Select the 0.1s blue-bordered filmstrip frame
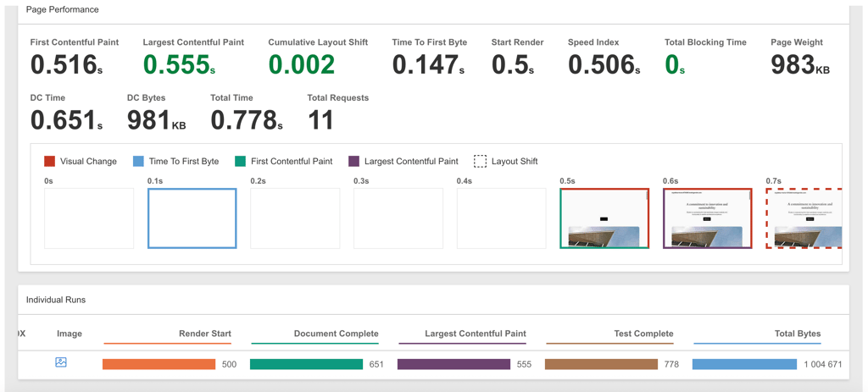The image size is (868, 392). pos(192,218)
